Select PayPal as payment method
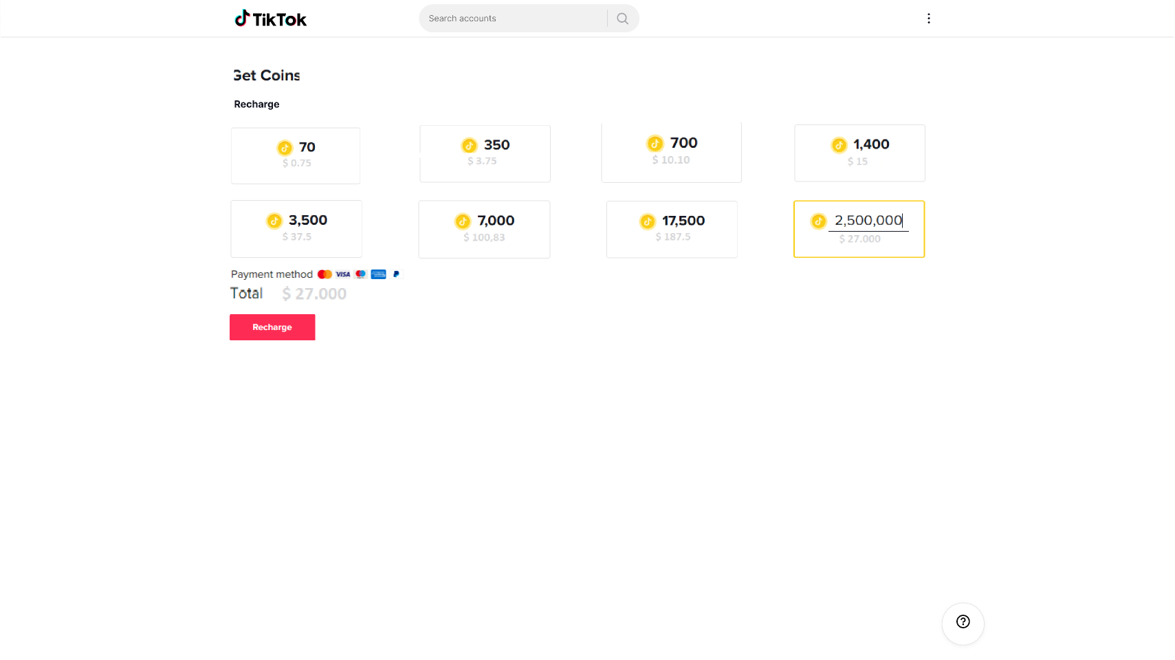The width and height of the screenshot is (1175, 660). coord(396,274)
